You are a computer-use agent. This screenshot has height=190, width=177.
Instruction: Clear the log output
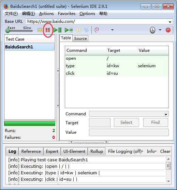pos(165,151)
